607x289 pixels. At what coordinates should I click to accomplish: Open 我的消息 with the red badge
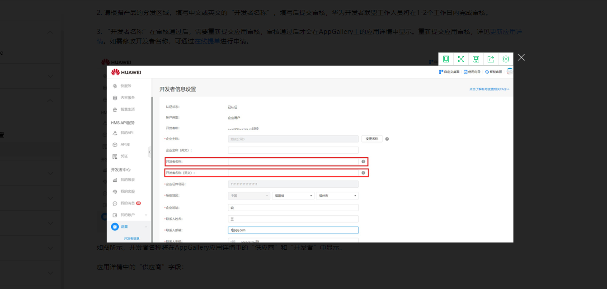coord(127,204)
